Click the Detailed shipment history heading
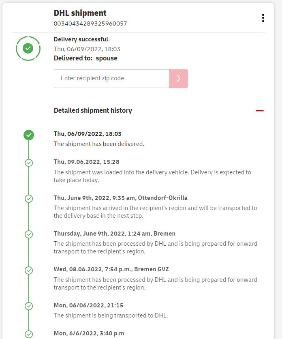 93,110
